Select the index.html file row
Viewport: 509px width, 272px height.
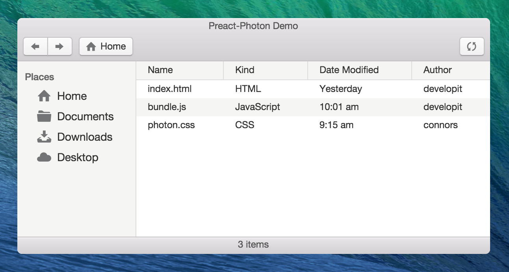pos(170,89)
